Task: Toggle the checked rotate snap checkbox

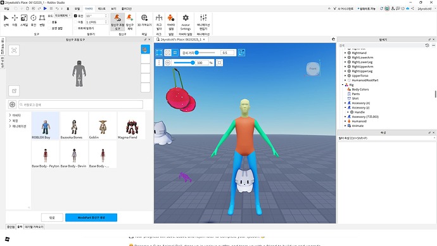Action: point(75,16)
